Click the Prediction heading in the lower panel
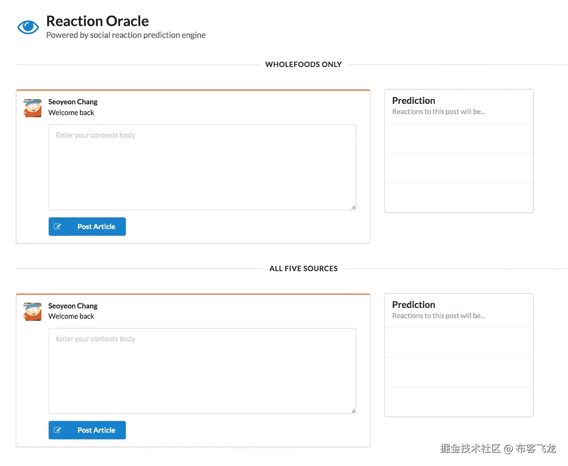This screenshot has height=466, width=568. [413, 305]
